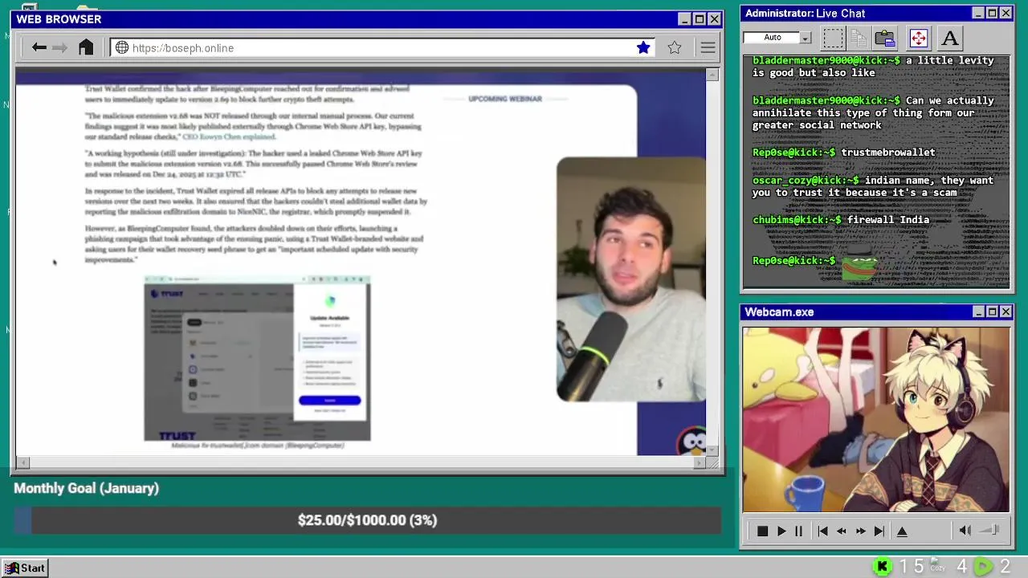Screen dimensions: 1028x578
Task: Click the Malicious fix-trustwallet domain caption
Action: click(257, 445)
